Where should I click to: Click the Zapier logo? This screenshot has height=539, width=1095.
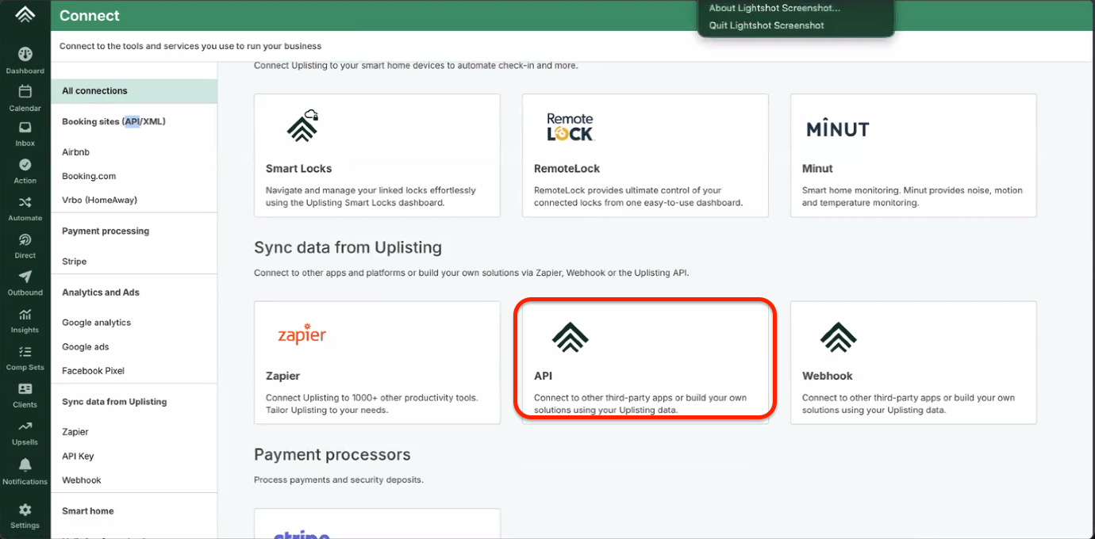tap(302, 334)
